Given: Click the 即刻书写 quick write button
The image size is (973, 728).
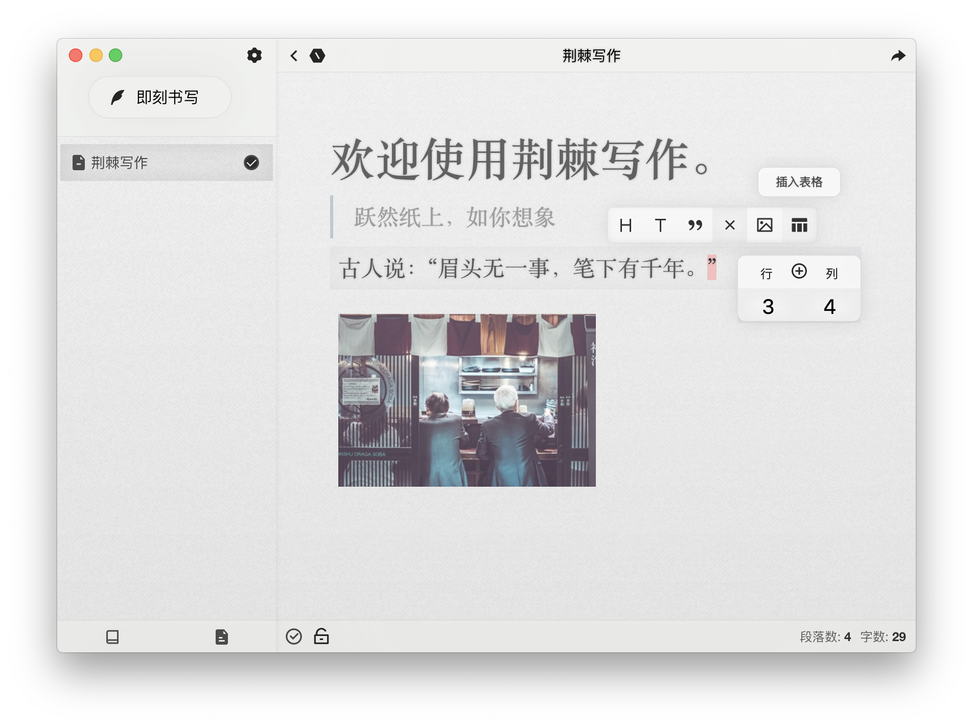Looking at the screenshot, I should click(159, 97).
